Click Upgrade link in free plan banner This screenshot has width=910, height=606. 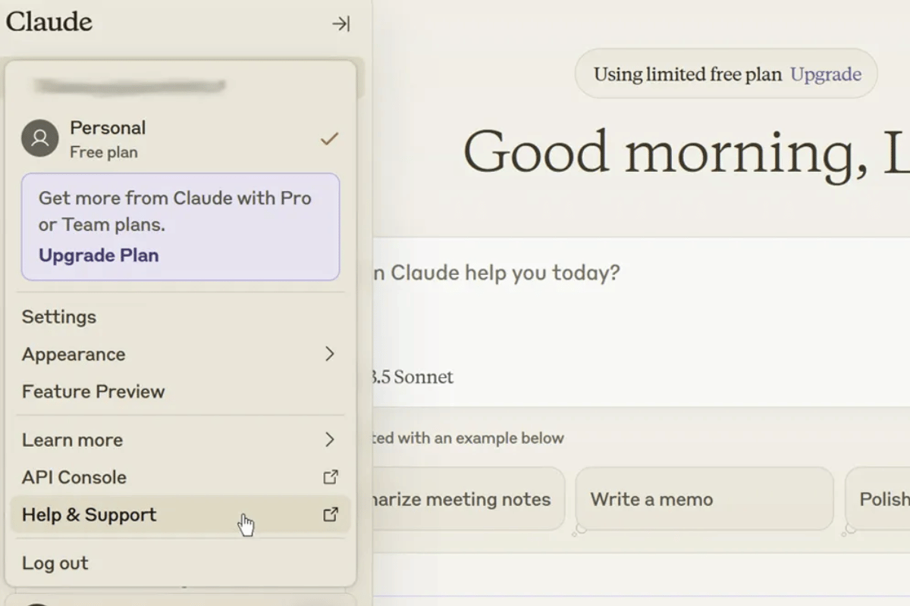tap(825, 74)
